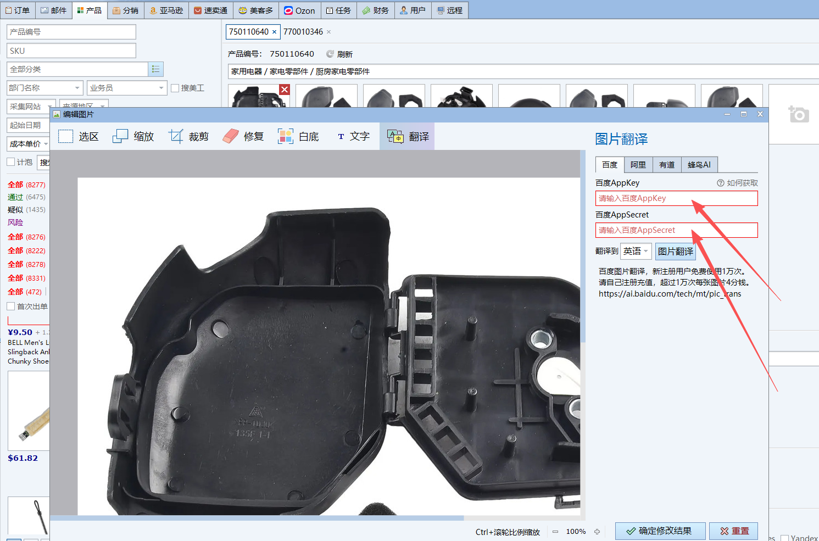The height and width of the screenshot is (541, 819).
Task: Expand the 采集网站 dropdown
Action: 31,107
